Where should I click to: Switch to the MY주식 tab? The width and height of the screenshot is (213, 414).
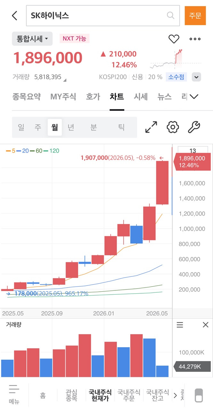pyautogui.click(x=63, y=97)
